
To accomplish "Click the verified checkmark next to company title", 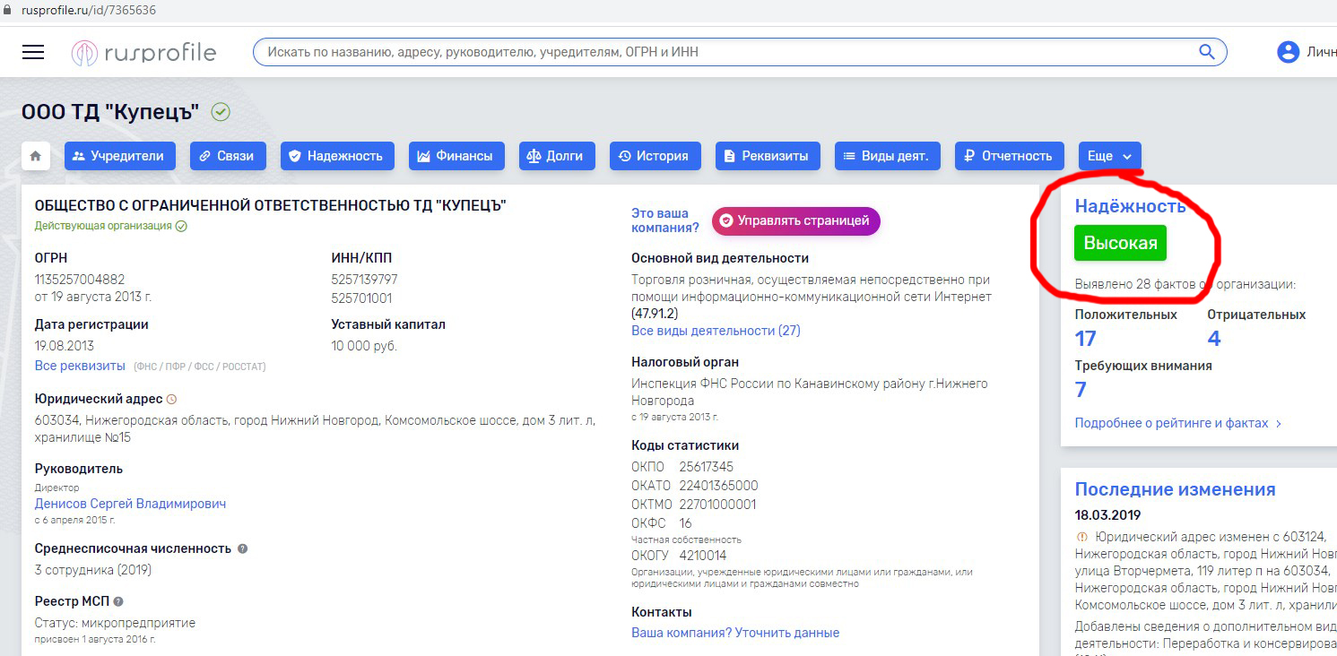I will [221, 112].
